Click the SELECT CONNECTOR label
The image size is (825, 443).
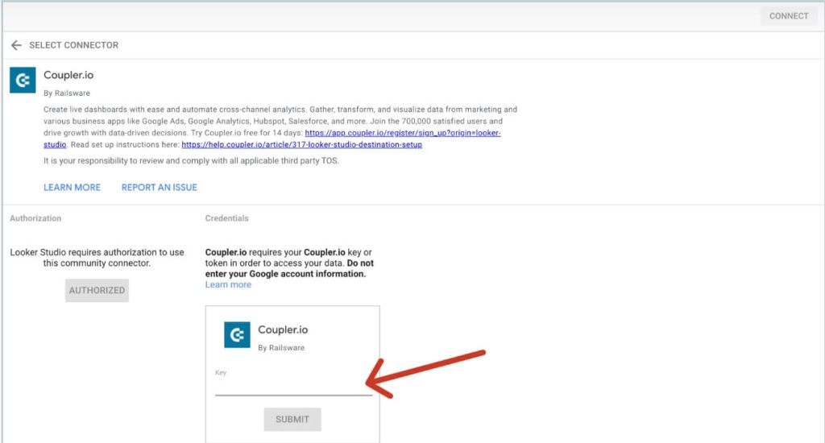point(73,45)
